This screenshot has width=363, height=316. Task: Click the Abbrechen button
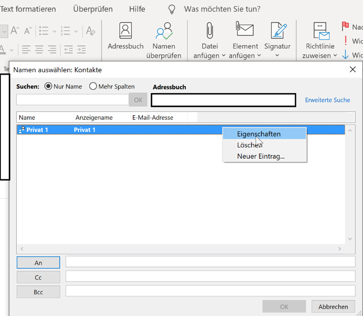point(333,307)
